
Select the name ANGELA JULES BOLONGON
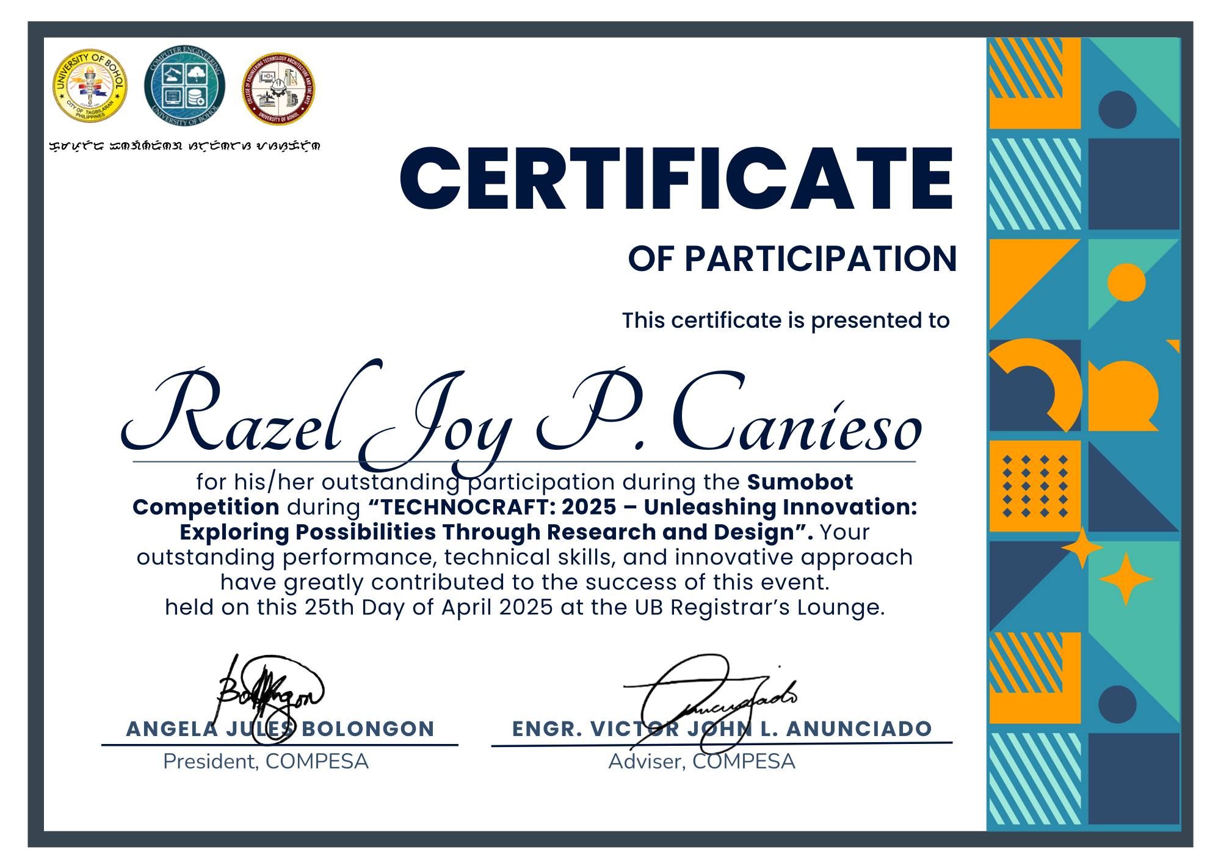[280, 729]
